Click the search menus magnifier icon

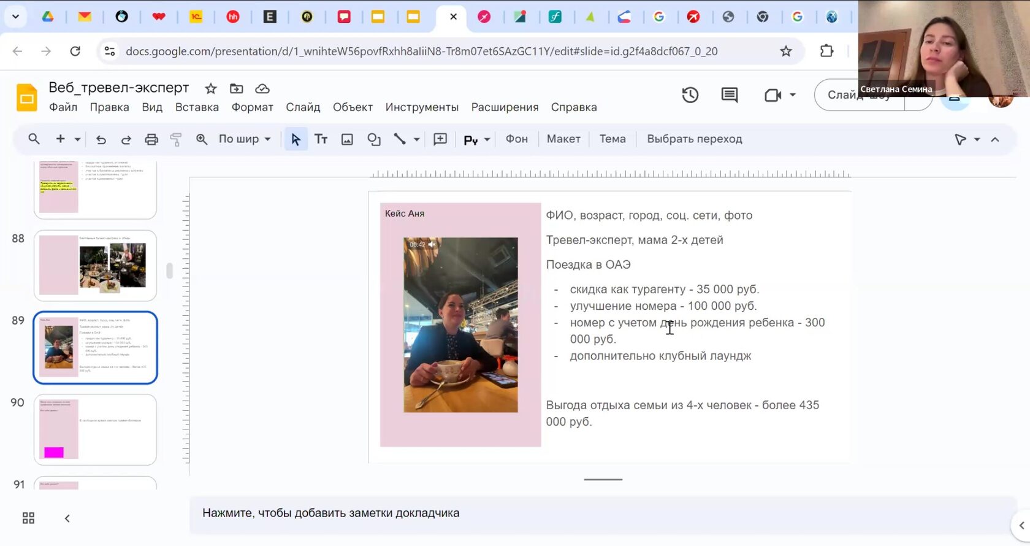coord(34,139)
